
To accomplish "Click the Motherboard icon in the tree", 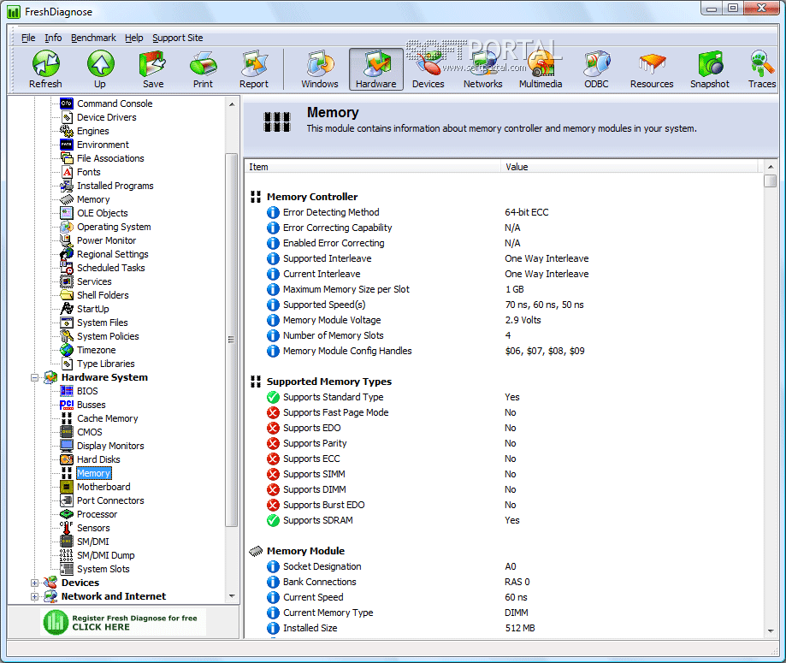I will 67,487.
